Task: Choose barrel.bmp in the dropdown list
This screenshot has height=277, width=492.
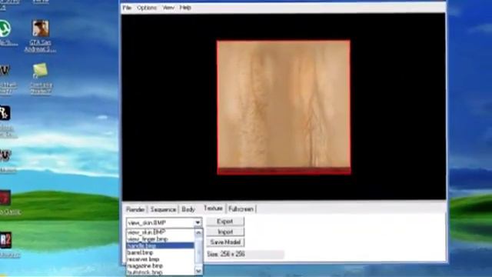Action: pyautogui.click(x=161, y=252)
